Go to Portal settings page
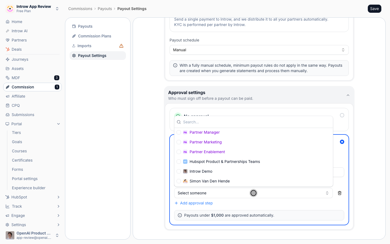The height and width of the screenshot is (244, 390). [x=25, y=179]
